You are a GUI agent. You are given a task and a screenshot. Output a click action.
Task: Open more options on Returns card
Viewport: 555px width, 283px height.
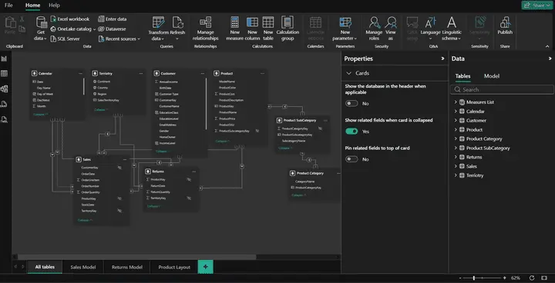pos(194,171)
